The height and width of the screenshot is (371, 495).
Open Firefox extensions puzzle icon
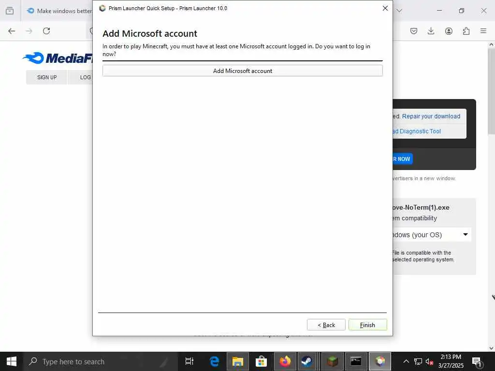466,31
